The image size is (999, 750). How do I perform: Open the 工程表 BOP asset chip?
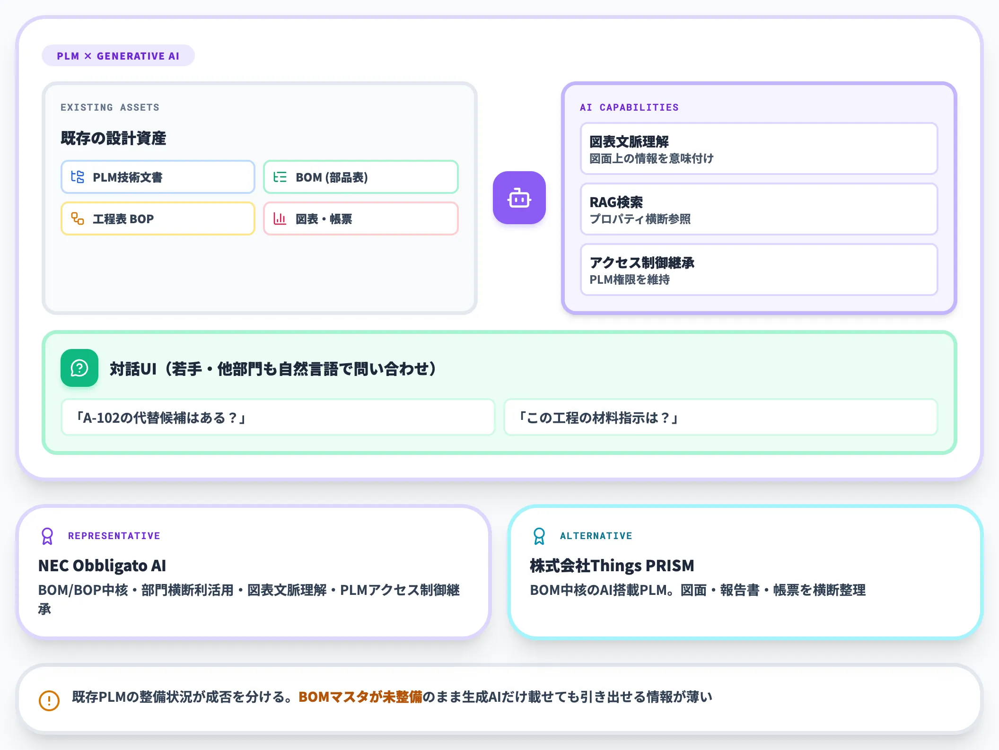click(158, 218)
